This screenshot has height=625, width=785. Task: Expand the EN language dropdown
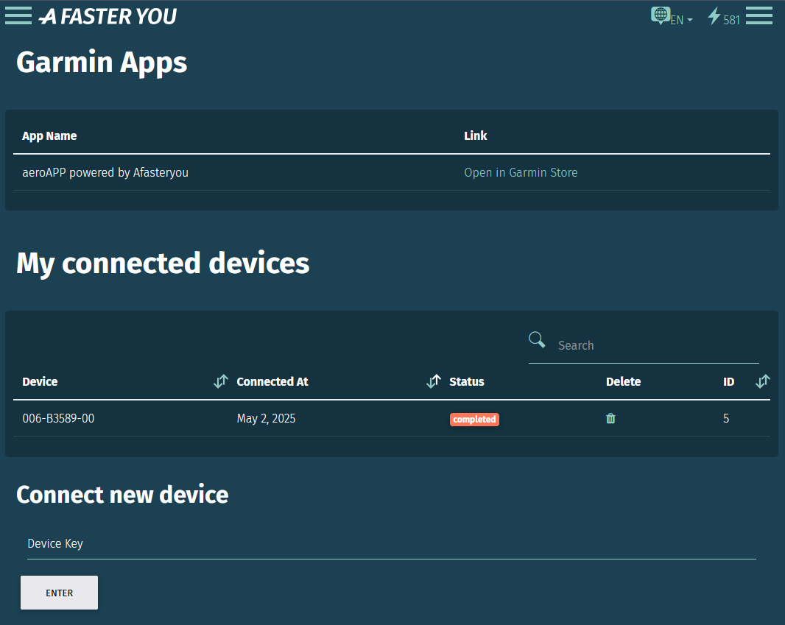(681, 20)
